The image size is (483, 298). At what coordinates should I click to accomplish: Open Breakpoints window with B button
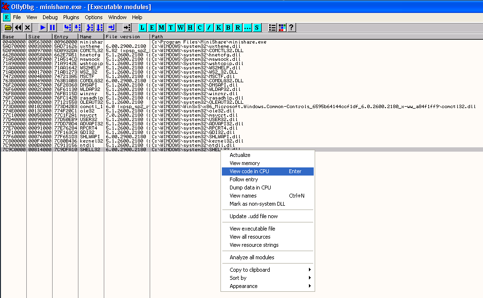tap(228, 28)
